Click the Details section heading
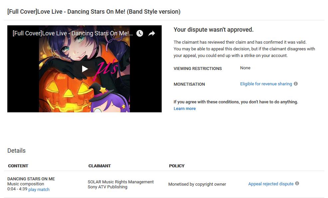This screenshot has height=198, width=328. pyautogui.click(x=16, y=151)
